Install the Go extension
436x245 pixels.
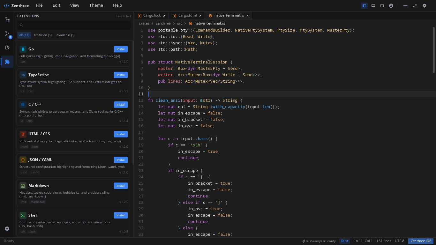121,49
